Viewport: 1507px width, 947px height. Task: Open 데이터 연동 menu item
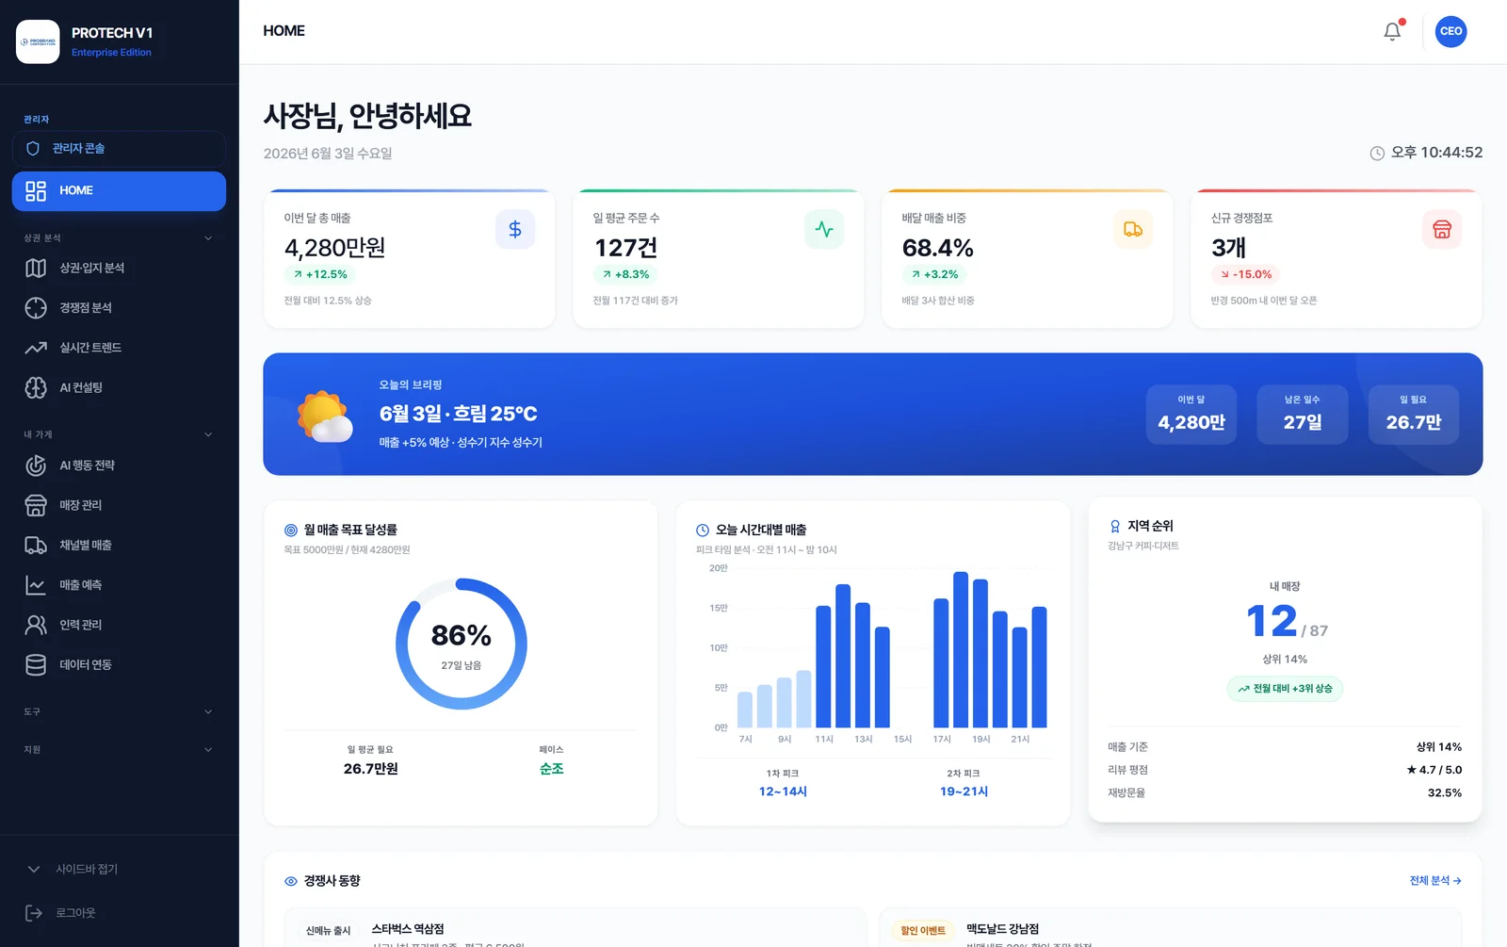(x=119, y=664)
